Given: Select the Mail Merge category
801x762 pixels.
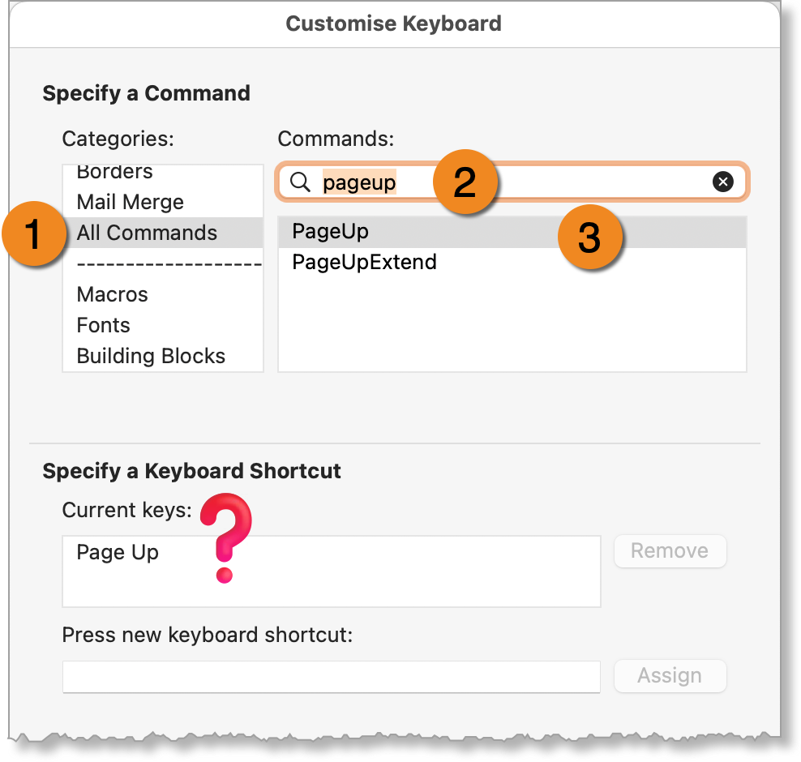Looking at the screenshot, I should tap(163, 202).
